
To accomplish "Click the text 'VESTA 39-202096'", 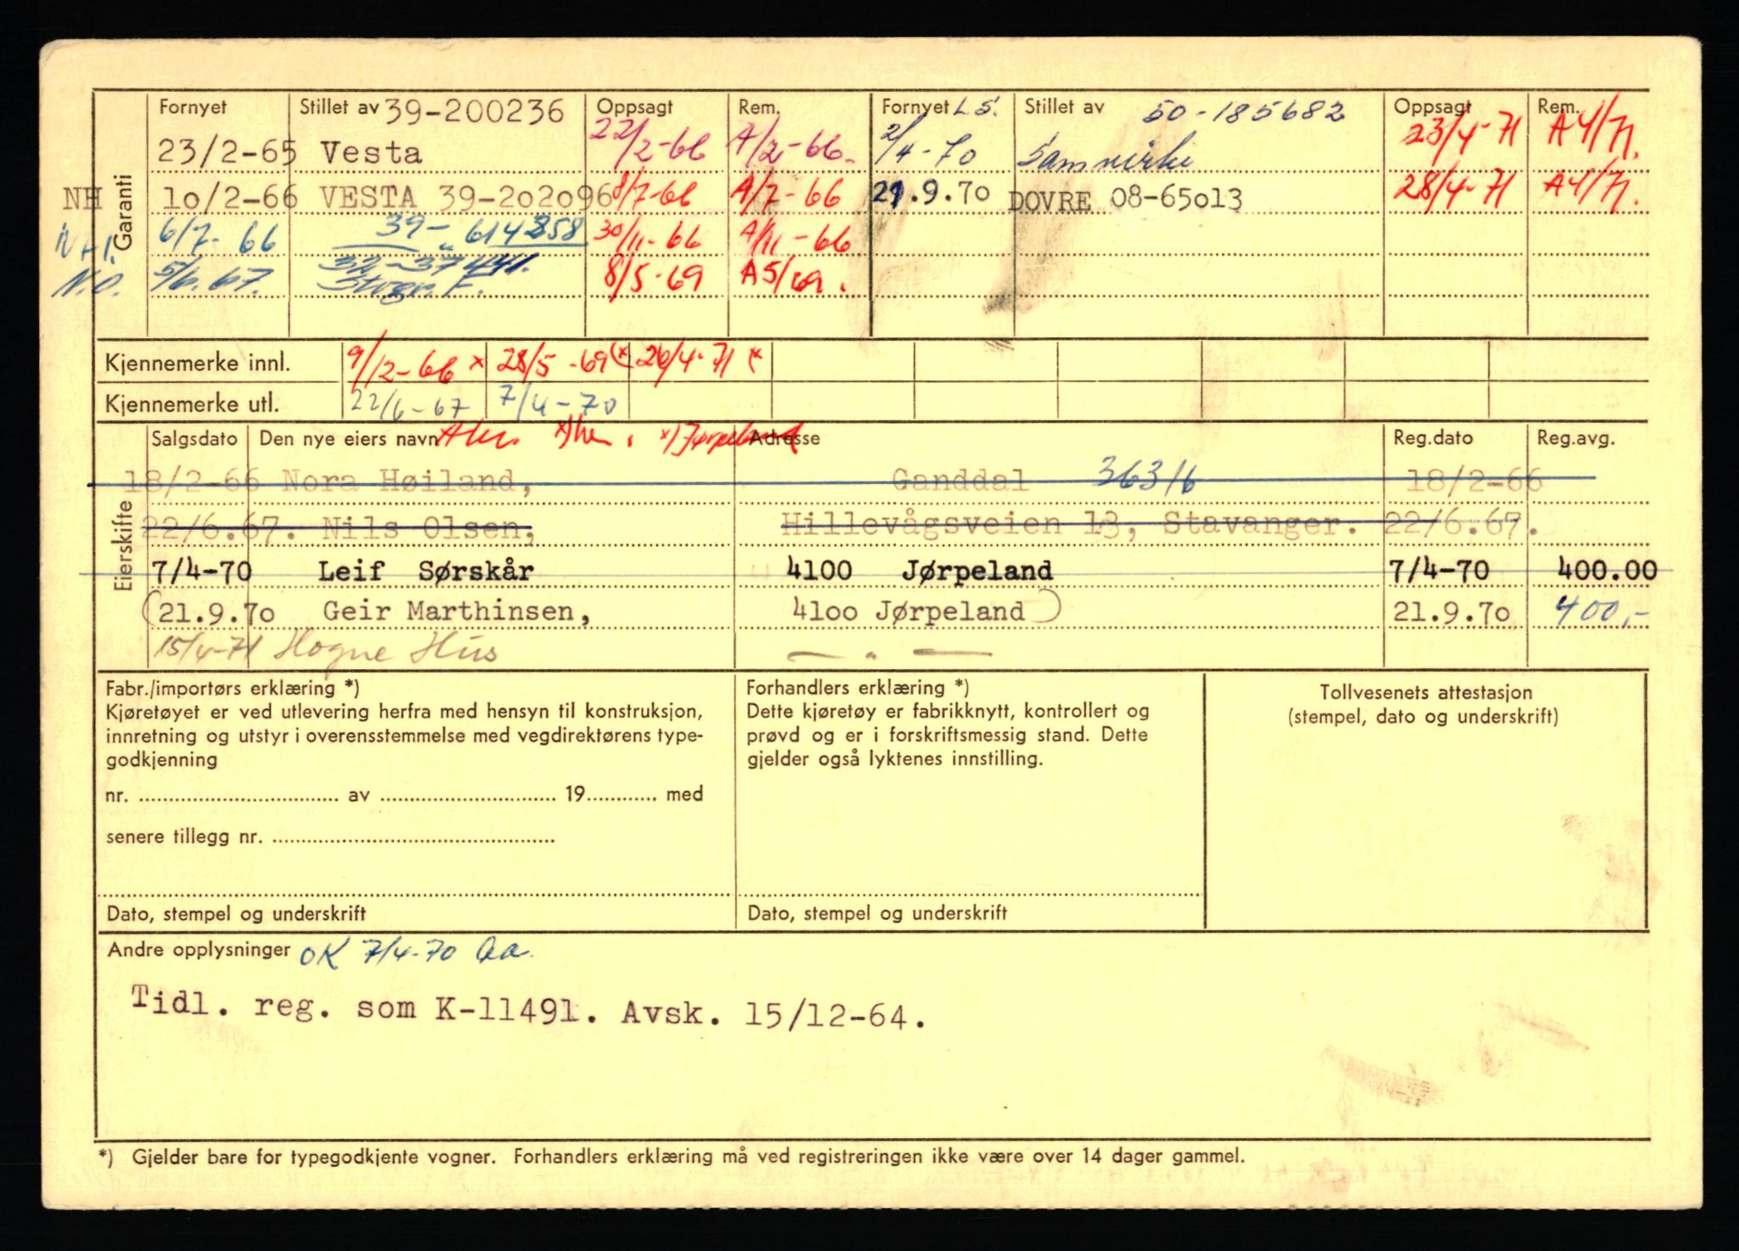I will pyautogui.click(x=465, y=197).
